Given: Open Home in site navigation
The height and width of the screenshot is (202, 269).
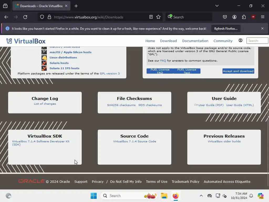Looking at the screenshot, I should [150, 41].
